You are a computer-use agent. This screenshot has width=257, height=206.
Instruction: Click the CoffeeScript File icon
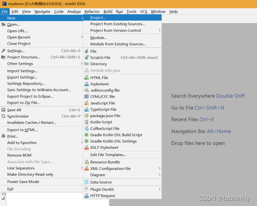(87, 129)
